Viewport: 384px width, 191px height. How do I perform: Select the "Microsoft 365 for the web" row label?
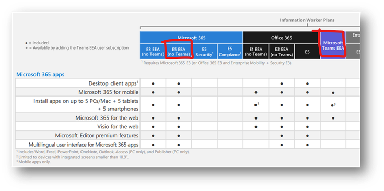pyautogui.click(x=107, y=118)
